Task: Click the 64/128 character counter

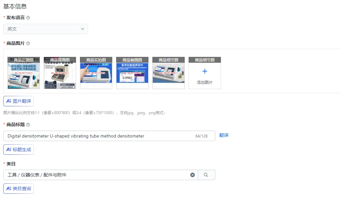Action: [201, 136]
